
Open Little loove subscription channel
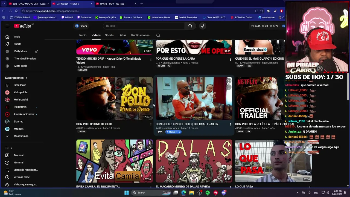click(20, 85)
